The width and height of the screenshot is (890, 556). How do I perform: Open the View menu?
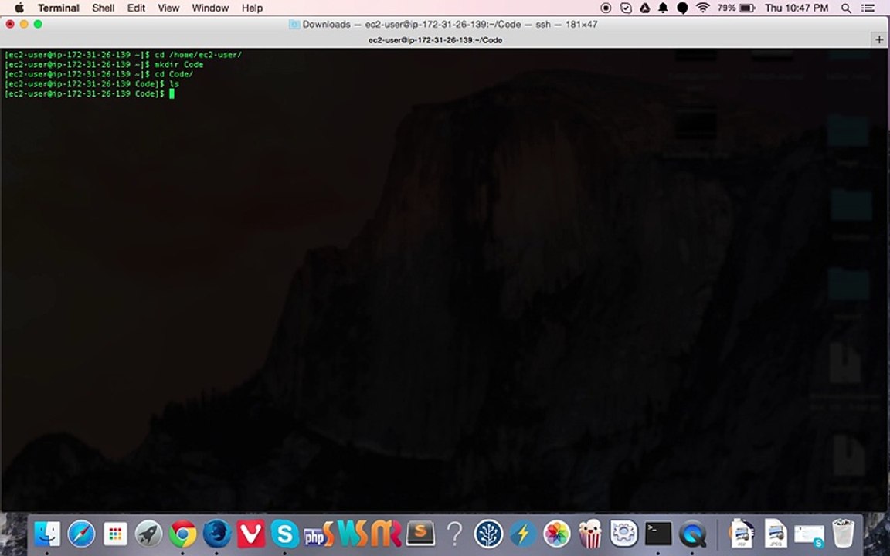point(168,8)
